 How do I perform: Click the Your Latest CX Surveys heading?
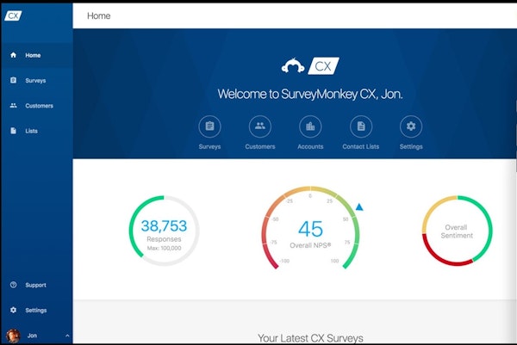[310, 337]
